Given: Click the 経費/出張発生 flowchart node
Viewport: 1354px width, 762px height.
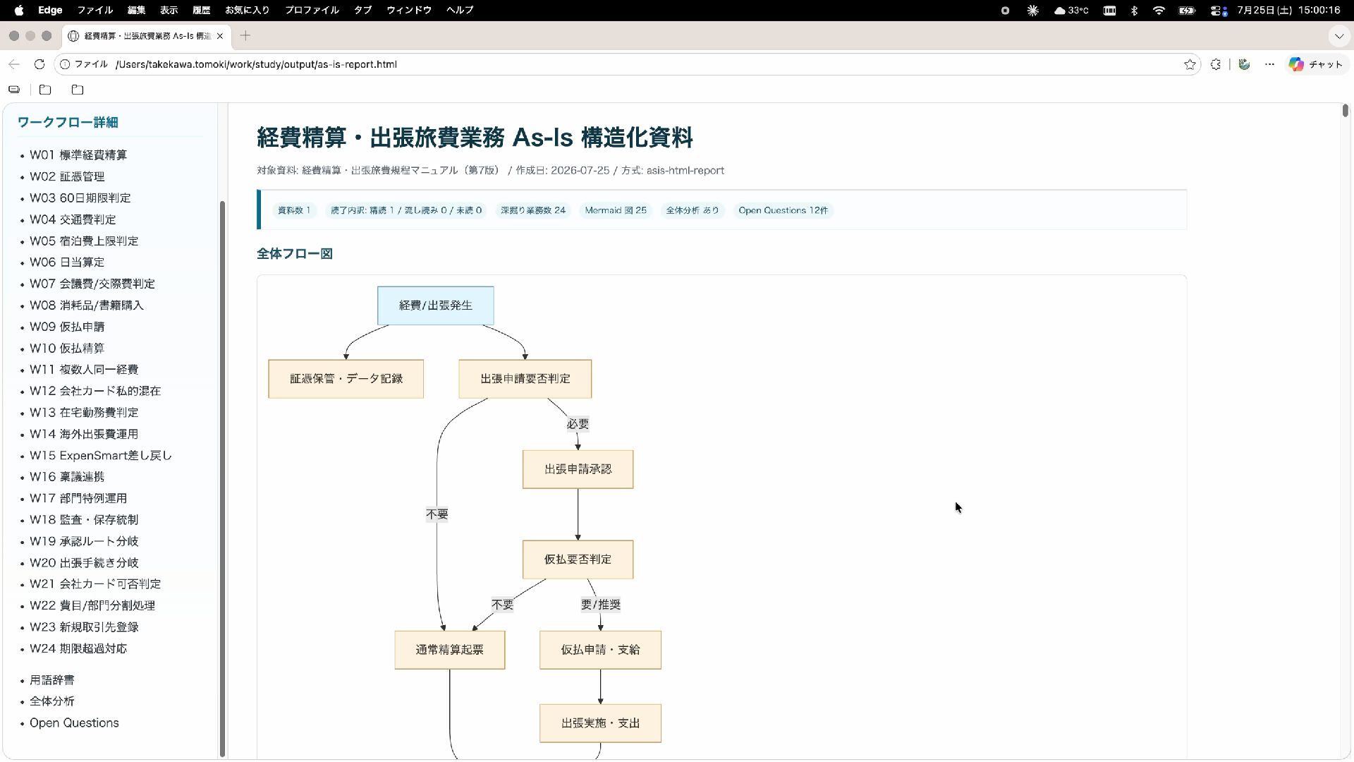Looking at the screenshot, I should point(436,306).
